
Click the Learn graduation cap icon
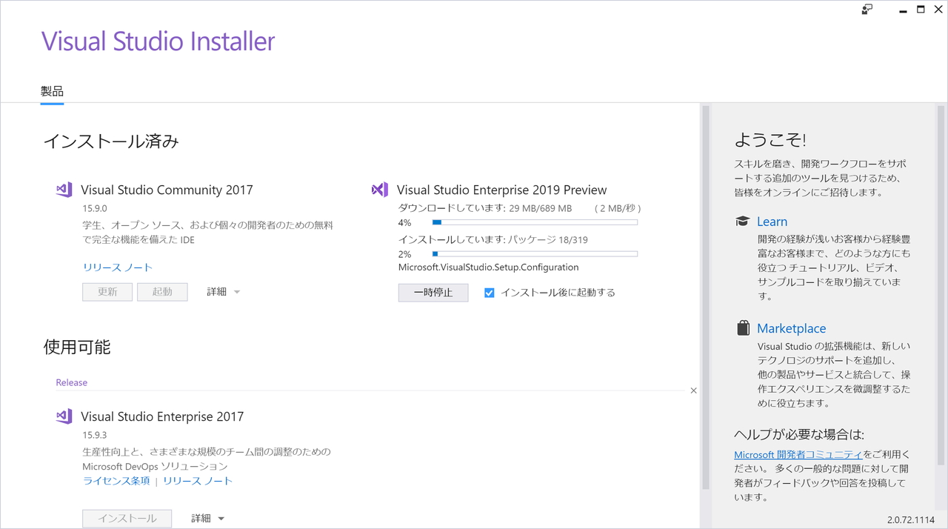pos(741,220)
